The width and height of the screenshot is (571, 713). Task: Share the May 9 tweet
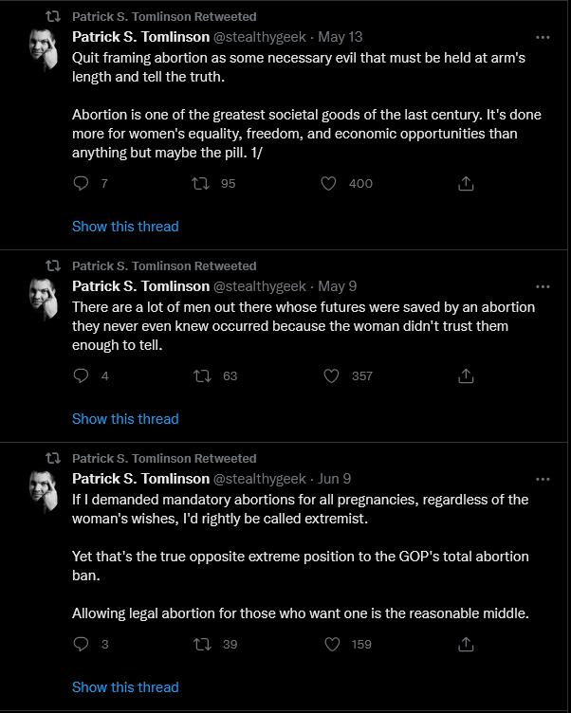click(466, 376)
